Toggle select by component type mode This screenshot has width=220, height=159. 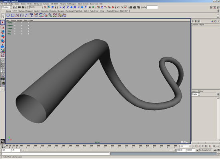point(53,7)
